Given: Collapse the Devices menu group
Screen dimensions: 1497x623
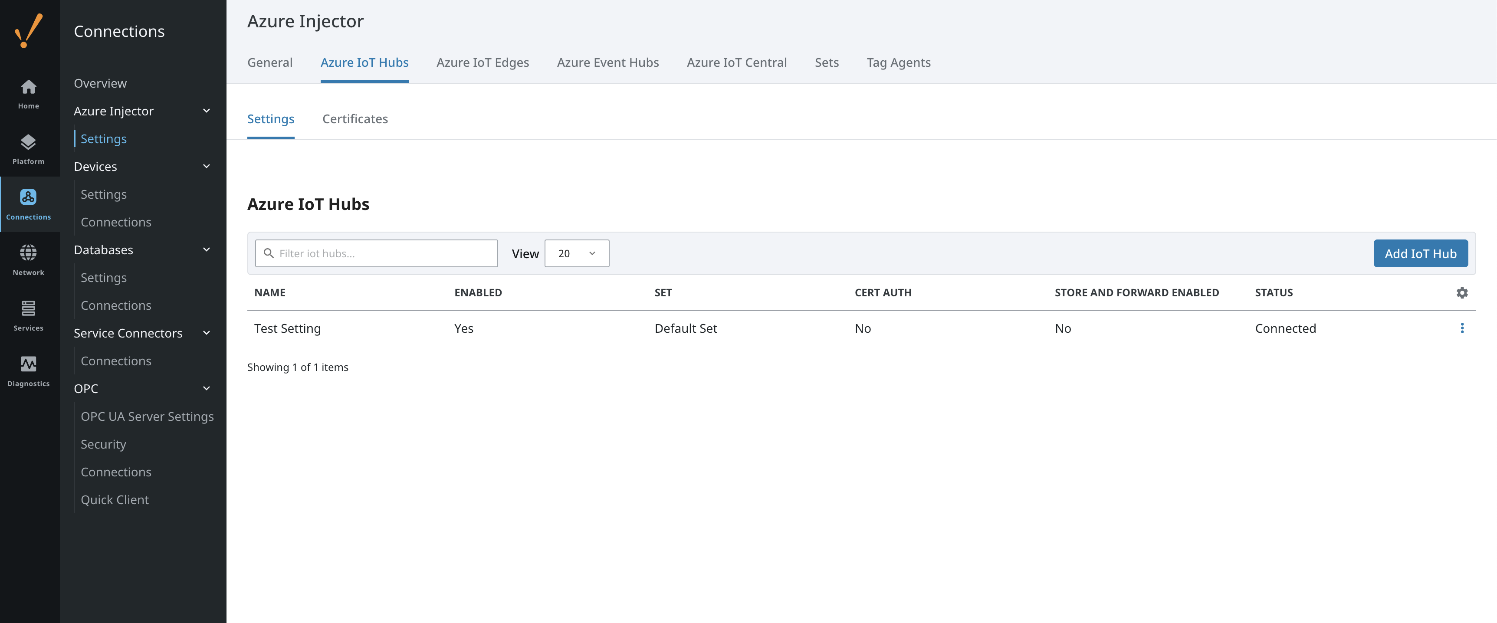Looking at the screenshot, I should (206, 167).
